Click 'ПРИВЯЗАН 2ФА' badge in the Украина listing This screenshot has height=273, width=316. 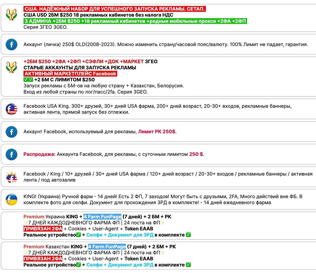[x=43, y=229]
